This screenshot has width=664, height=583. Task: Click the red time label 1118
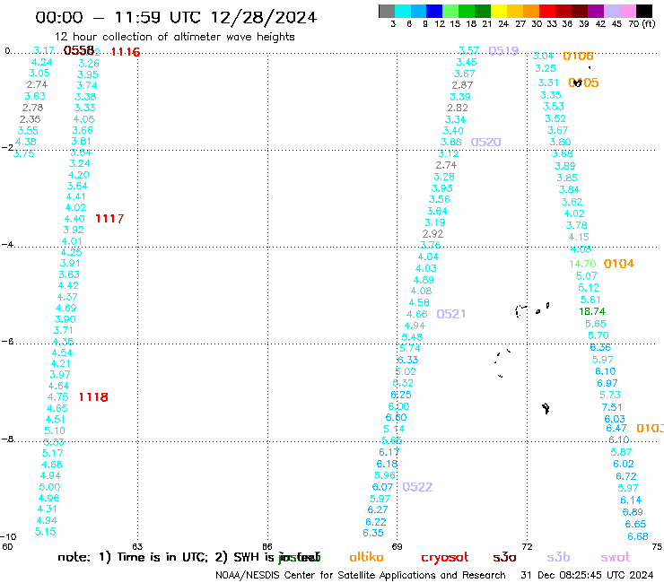coord(93,397)
